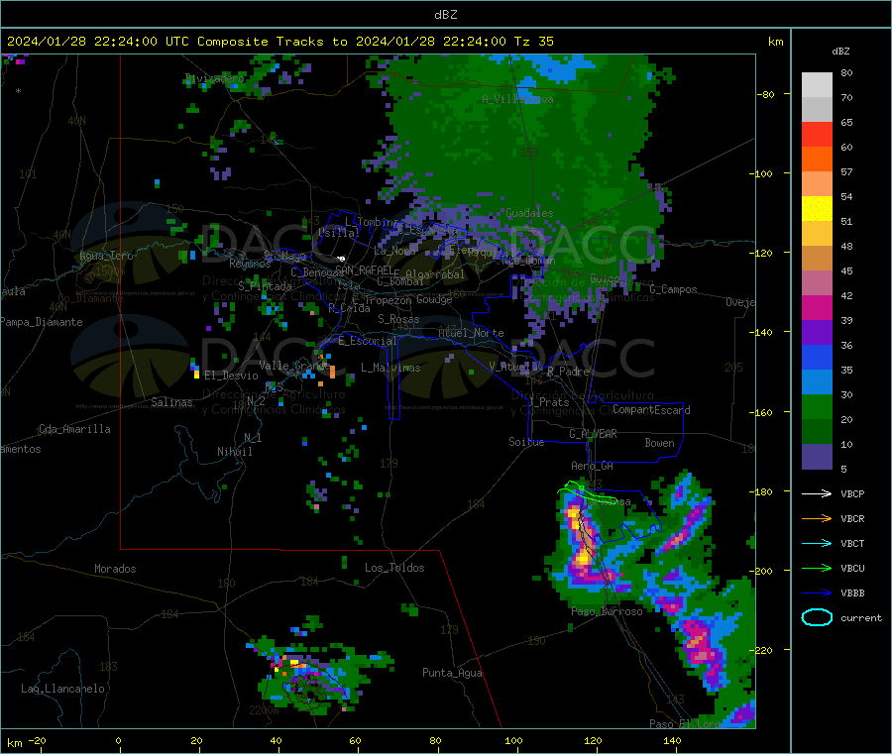
Task: Click the Lag.Llancanelo map label
Action: tap(62, 689)
